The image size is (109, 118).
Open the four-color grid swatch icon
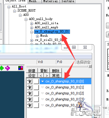[20, 68]
